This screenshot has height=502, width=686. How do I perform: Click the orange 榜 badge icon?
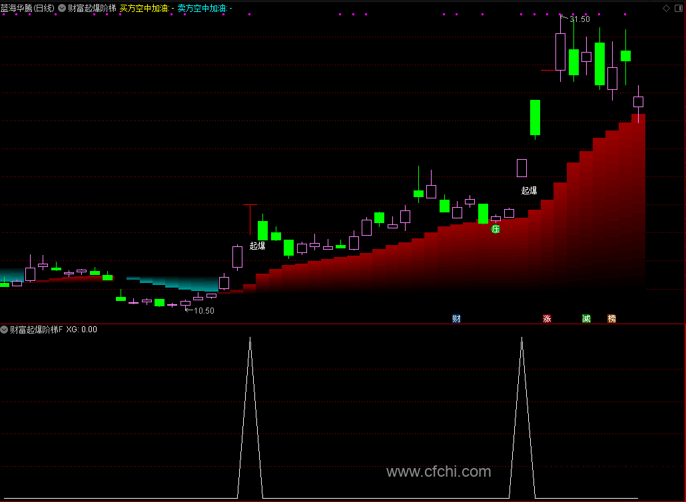click(x=611, y=318)
